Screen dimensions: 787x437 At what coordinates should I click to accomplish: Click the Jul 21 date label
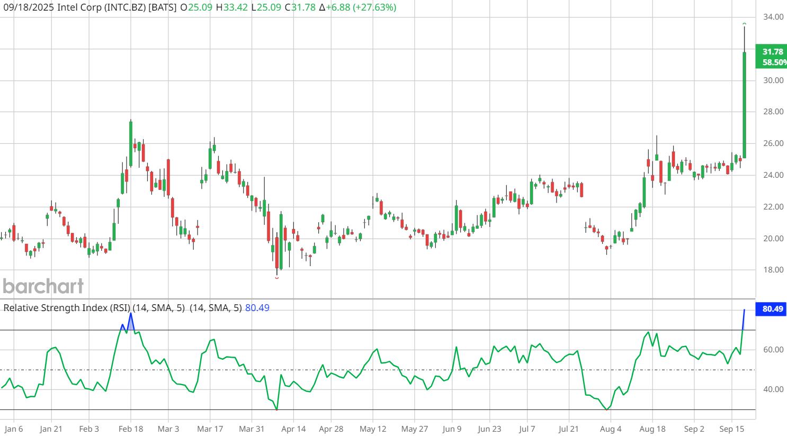point(568,429)
